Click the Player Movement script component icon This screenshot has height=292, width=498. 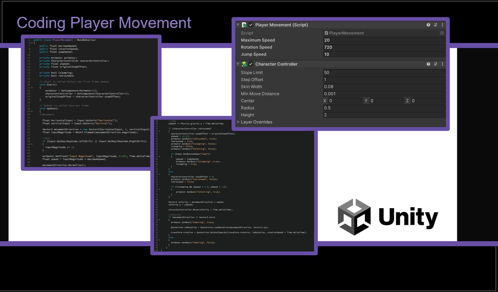pos(244,25)
